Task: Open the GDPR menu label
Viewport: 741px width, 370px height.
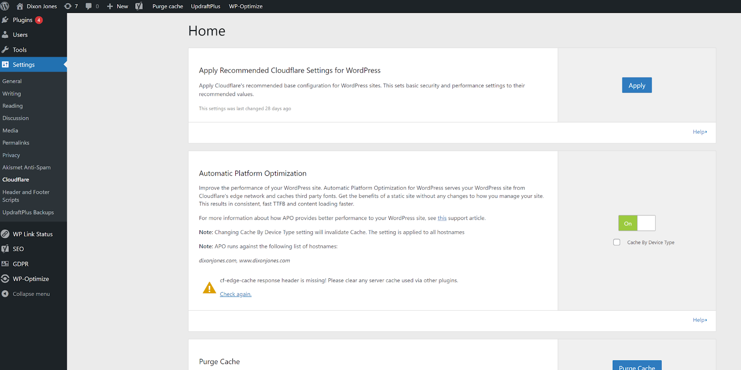Action: [21, 264]
